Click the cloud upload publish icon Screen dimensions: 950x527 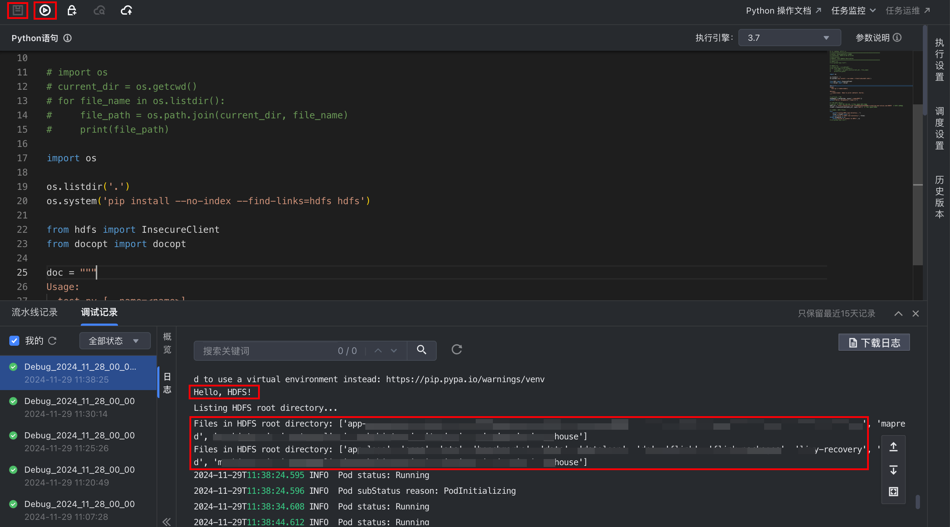click(x=127, y=10)
